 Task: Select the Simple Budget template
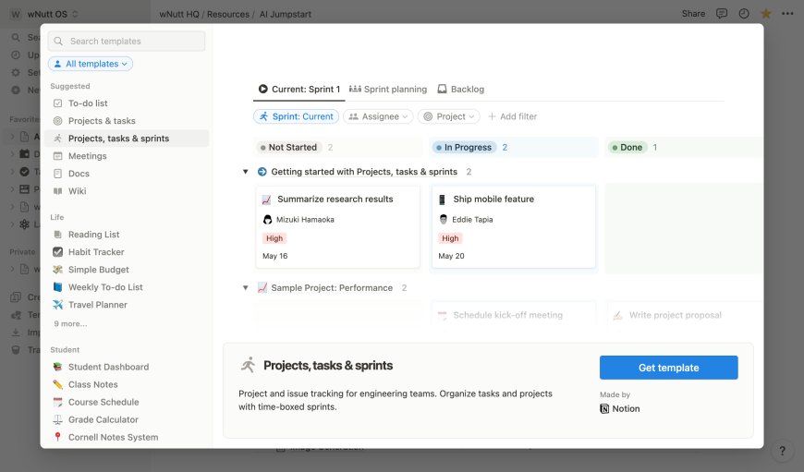point(98,270)
